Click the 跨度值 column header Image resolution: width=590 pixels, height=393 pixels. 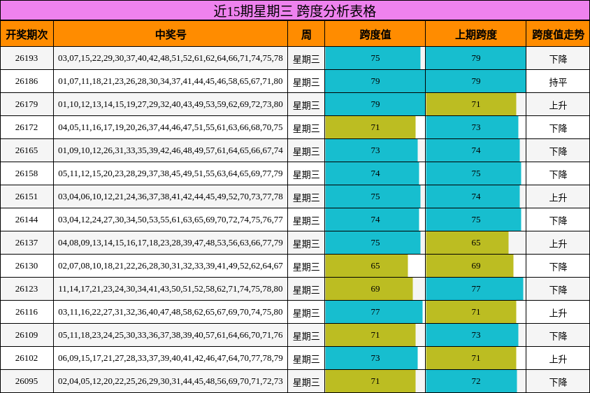(x=375, y=35)
